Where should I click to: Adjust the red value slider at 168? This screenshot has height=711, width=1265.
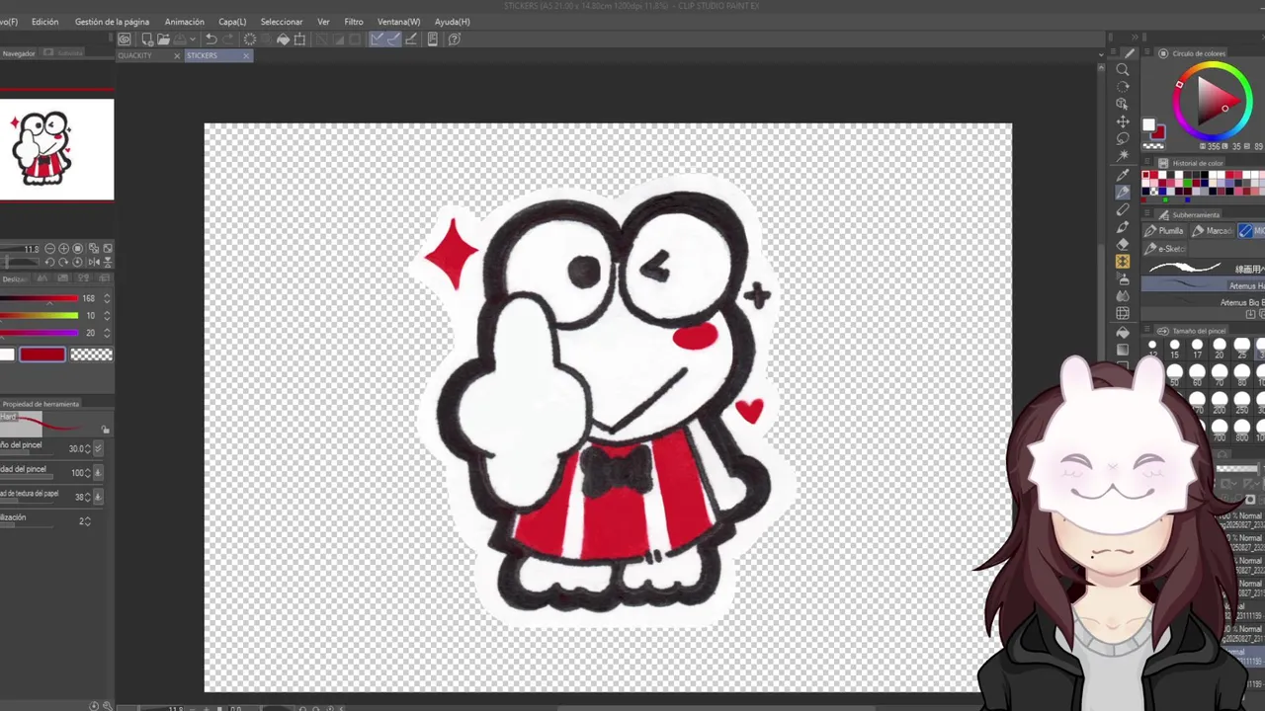[40, 298]
